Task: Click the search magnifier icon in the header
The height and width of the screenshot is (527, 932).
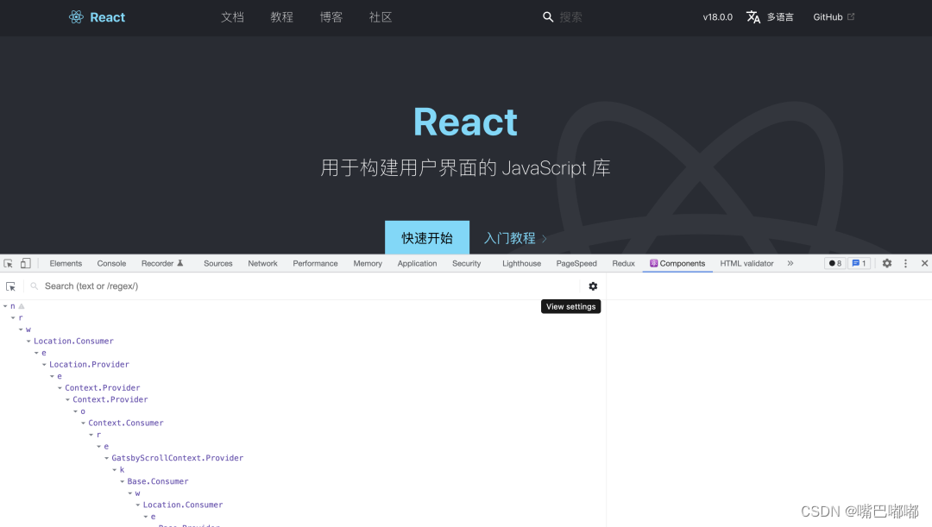Action: 548,17
